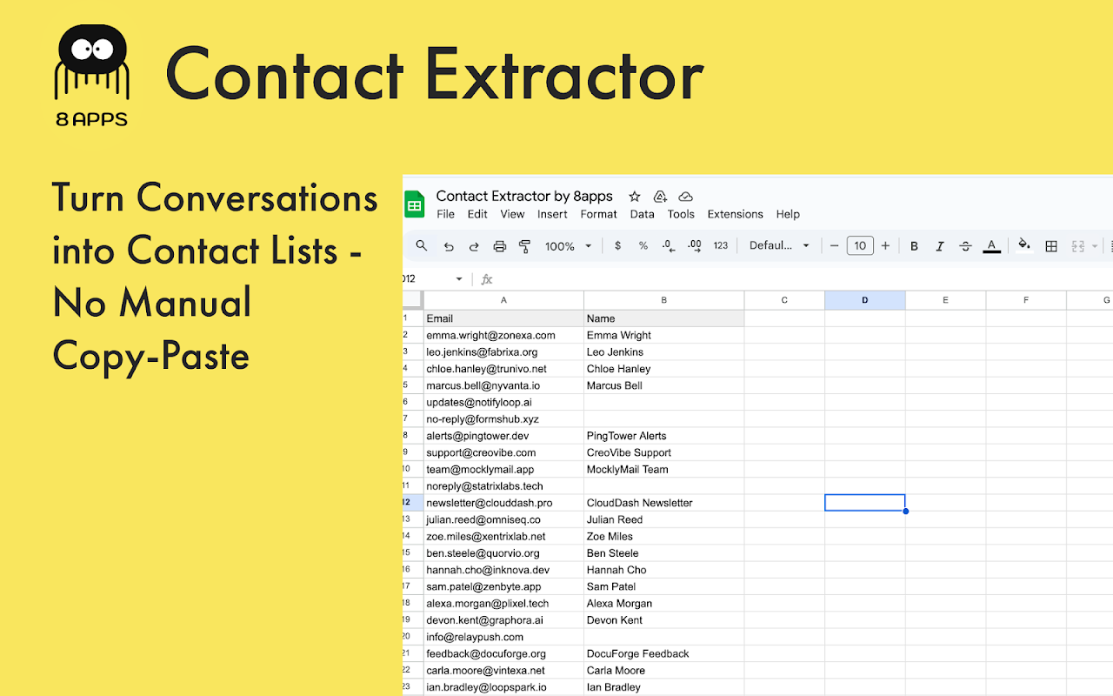Select the Paint format tool
Screen dimensions: 1113x696
click(x=525, y=245)
